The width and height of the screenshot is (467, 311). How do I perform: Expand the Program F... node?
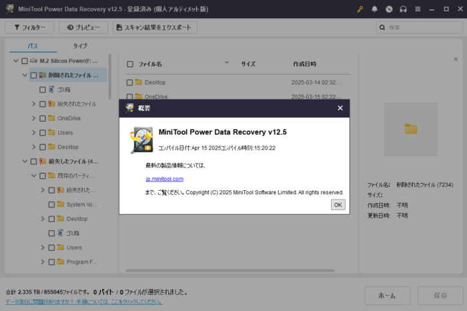coord(43,262)
